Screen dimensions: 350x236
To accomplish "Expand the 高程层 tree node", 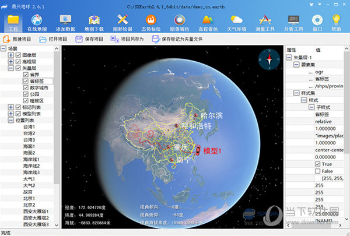I will coord(10,62).
